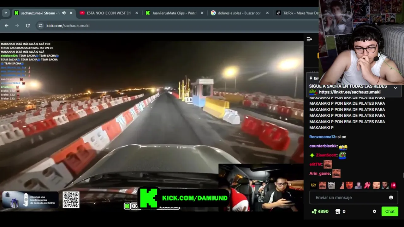Select the SOY emote in emote bar
404x227 pixels.
[313, 185]
